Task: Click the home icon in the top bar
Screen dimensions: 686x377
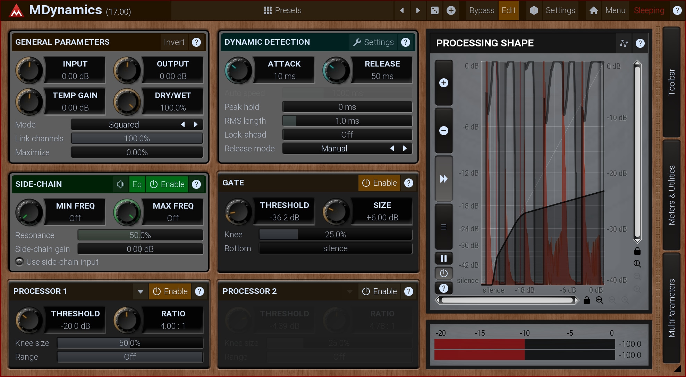Action: click(593, 10)
